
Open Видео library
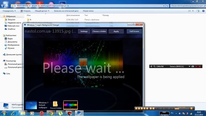[10, 39]
